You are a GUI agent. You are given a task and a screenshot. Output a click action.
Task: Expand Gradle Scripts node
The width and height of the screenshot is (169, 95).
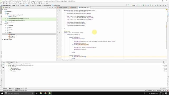(3, 40)
